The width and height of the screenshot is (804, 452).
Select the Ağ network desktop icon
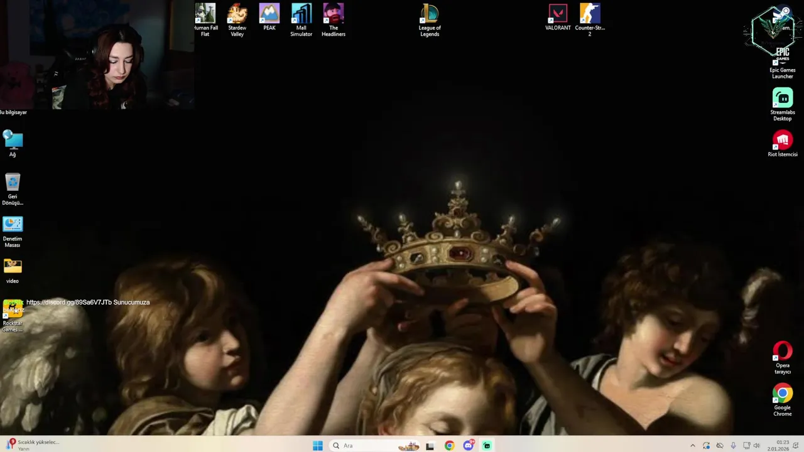[x=13, y=144]
